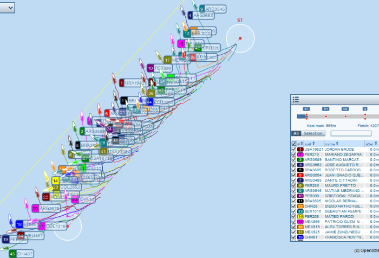
Task: Switch to the Selection tab
Action: (x=313, y=133)
